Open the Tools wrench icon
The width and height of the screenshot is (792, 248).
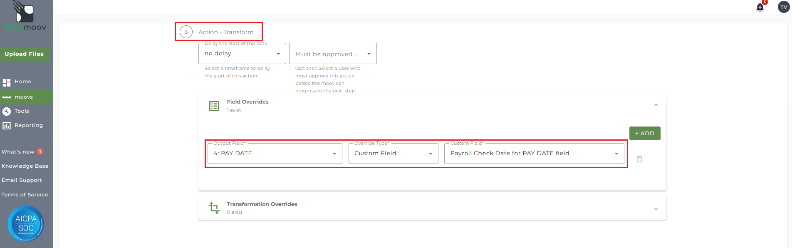pos(7,111)
